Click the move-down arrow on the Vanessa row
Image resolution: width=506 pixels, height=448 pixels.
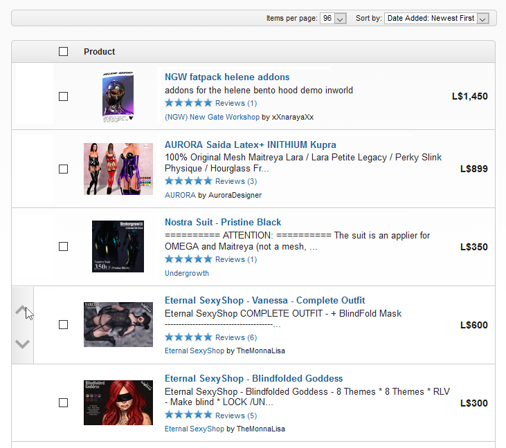point(22,344)
